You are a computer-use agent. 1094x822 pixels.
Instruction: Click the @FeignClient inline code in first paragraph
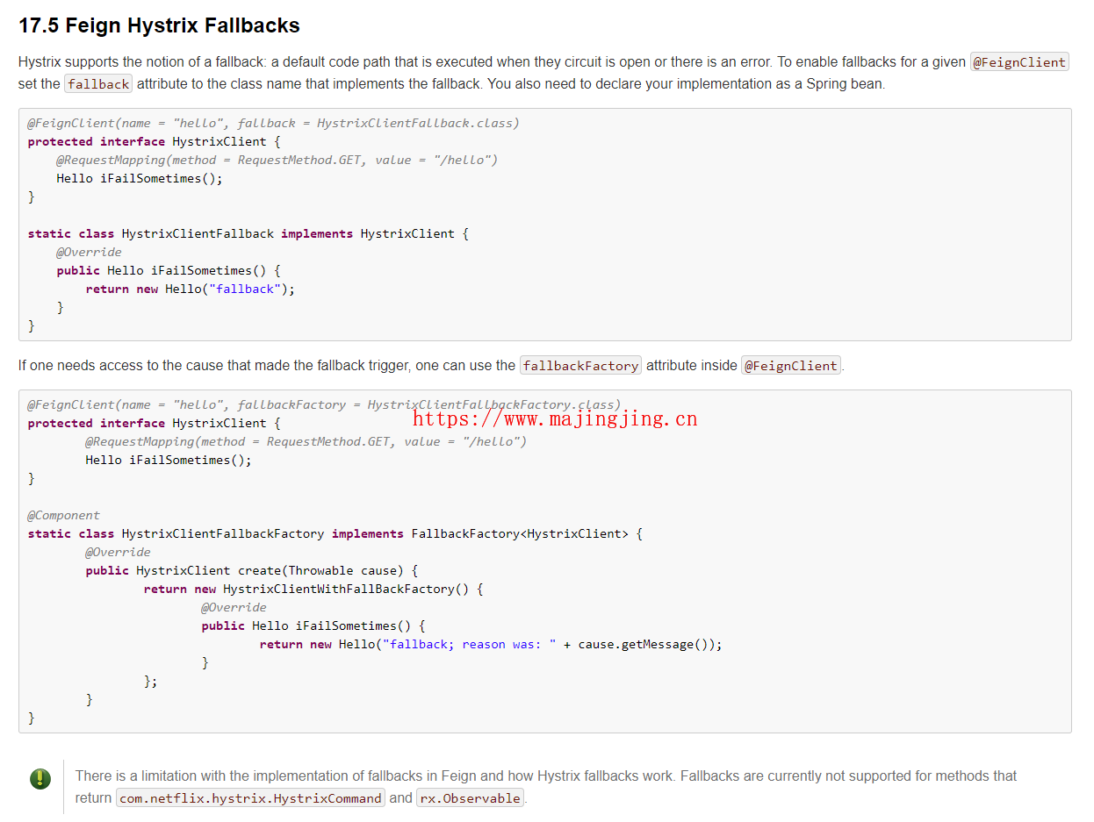(x=1019, y=62)
